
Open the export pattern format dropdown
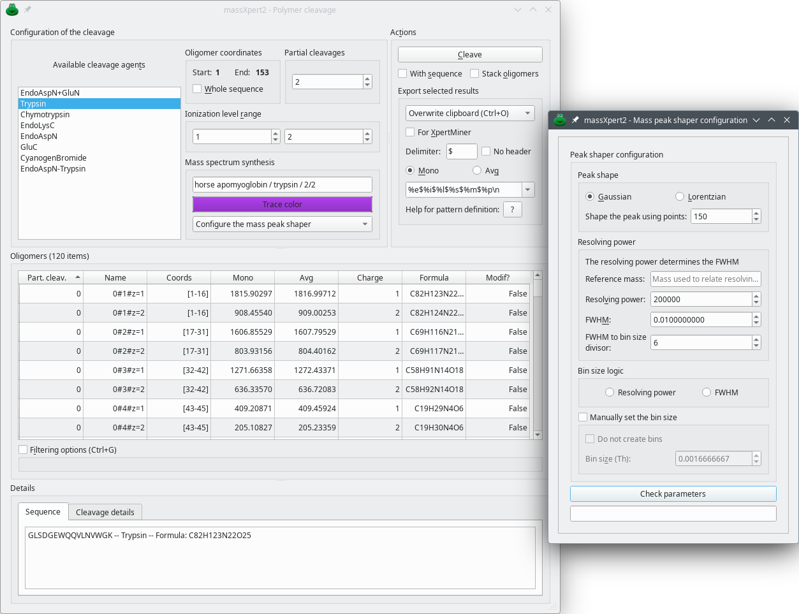point(528,190)
